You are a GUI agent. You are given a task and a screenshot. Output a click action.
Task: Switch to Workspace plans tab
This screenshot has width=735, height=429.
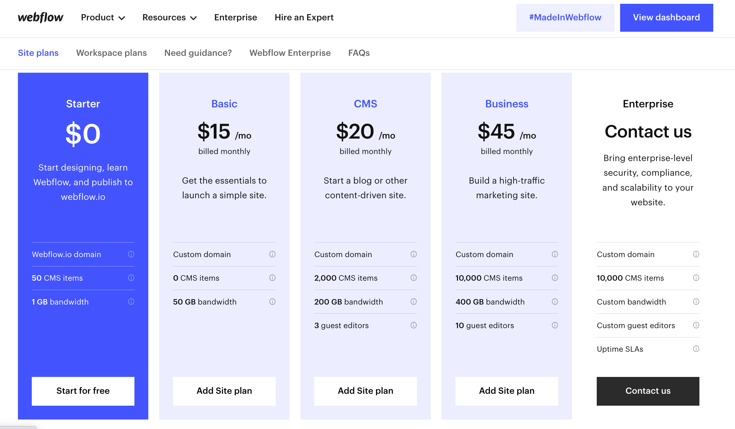(111, 53)
